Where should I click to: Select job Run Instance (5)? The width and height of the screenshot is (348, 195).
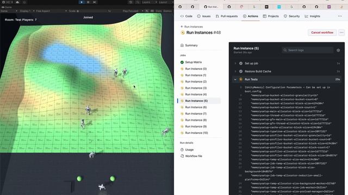click(200, 101)
